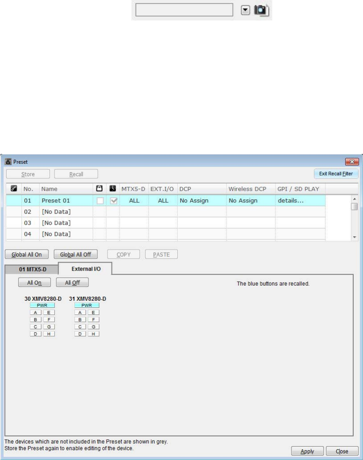Click the Preset window title icon

tap(8, 161)
